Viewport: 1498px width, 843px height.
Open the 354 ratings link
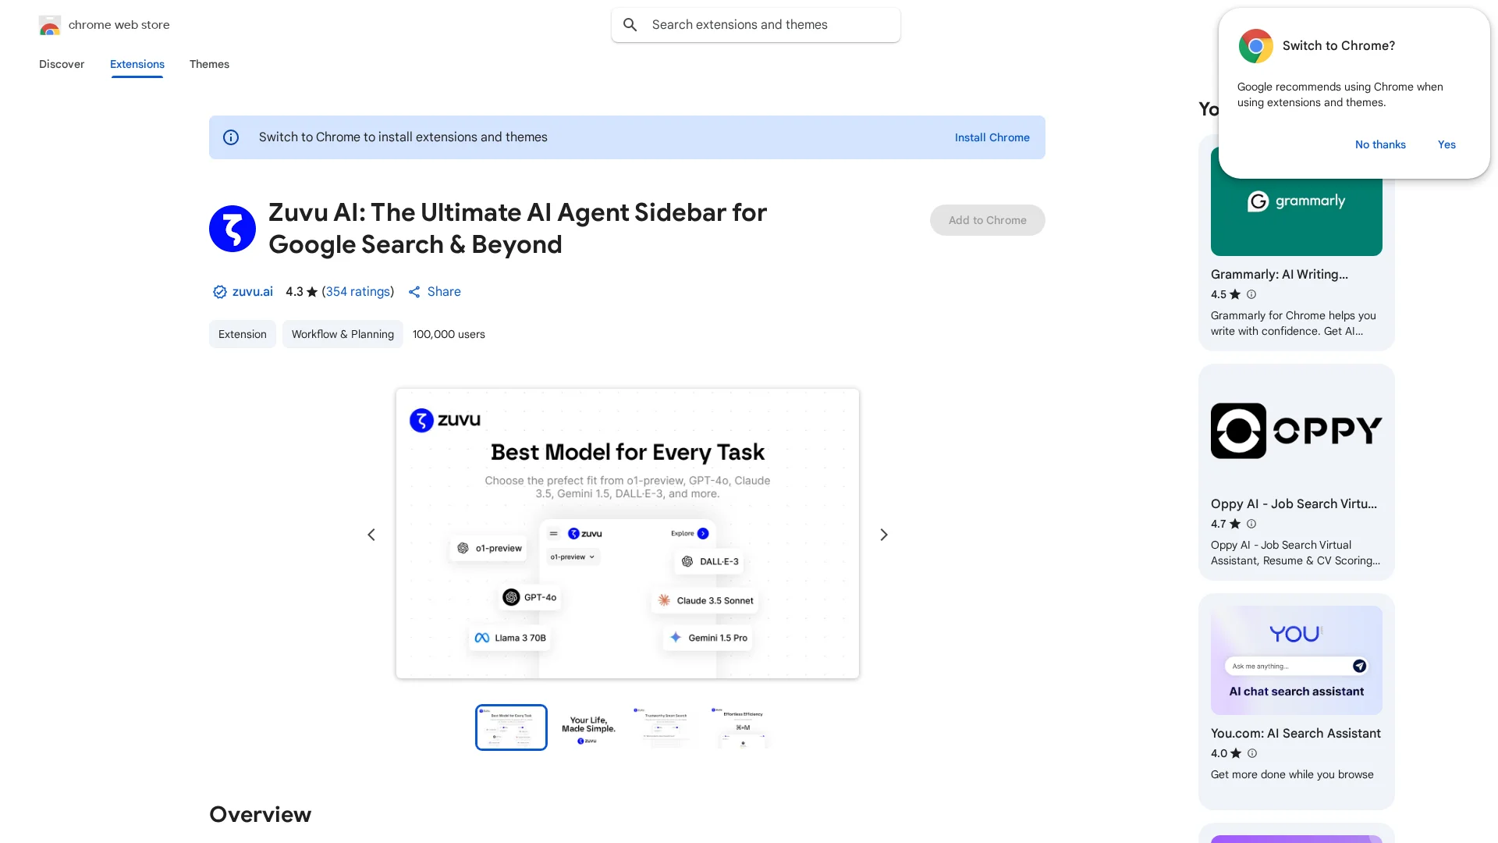click(x=358, y=292)
